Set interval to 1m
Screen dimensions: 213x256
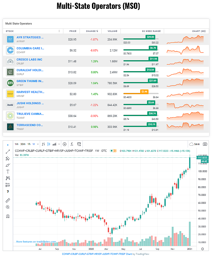[16, 144]
